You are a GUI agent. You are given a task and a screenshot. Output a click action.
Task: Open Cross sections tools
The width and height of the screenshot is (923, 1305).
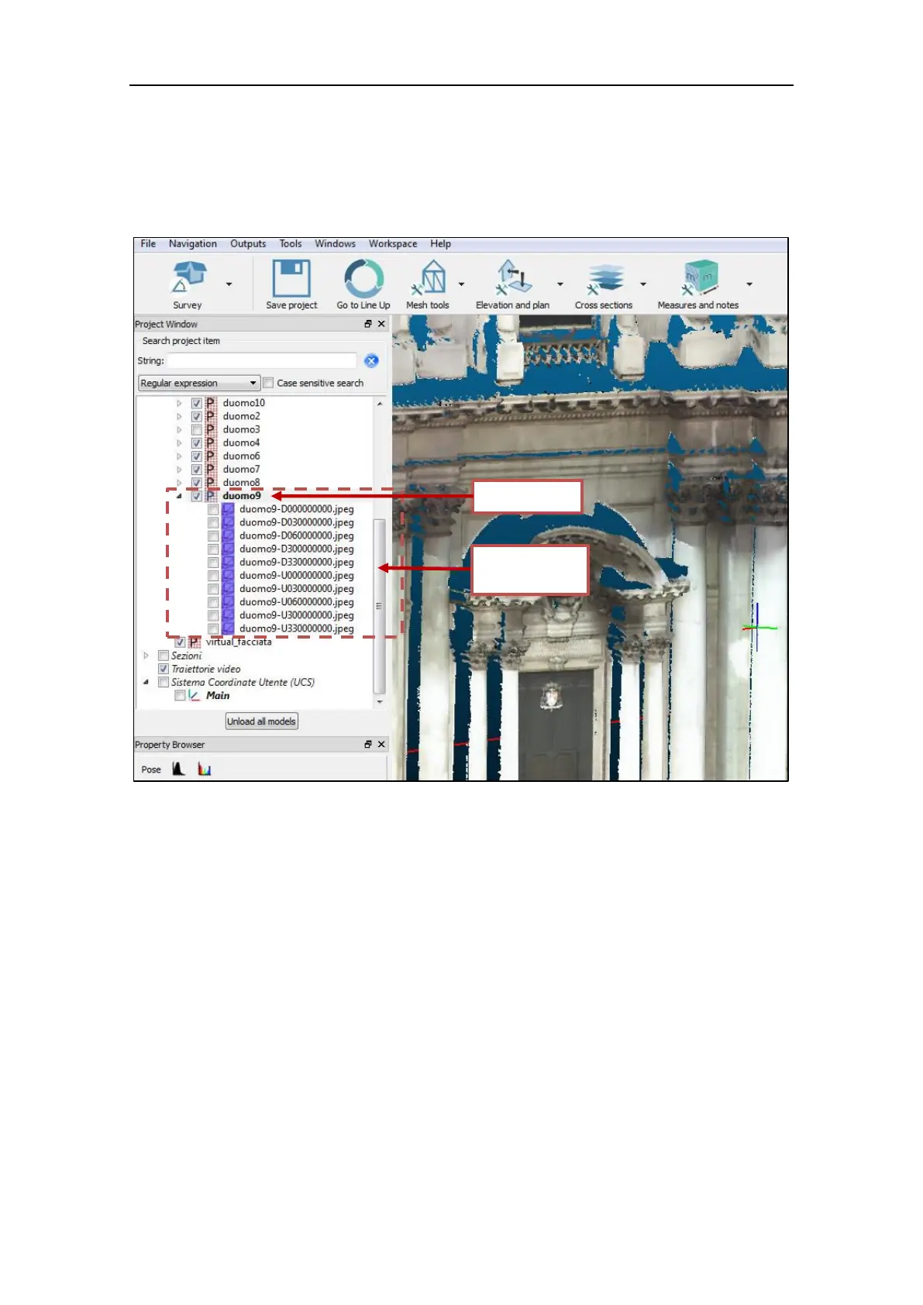coord(604,284)
